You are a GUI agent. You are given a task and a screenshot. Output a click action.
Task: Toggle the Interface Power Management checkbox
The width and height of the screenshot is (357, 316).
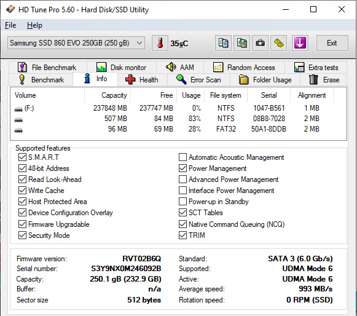click(182, 191)
